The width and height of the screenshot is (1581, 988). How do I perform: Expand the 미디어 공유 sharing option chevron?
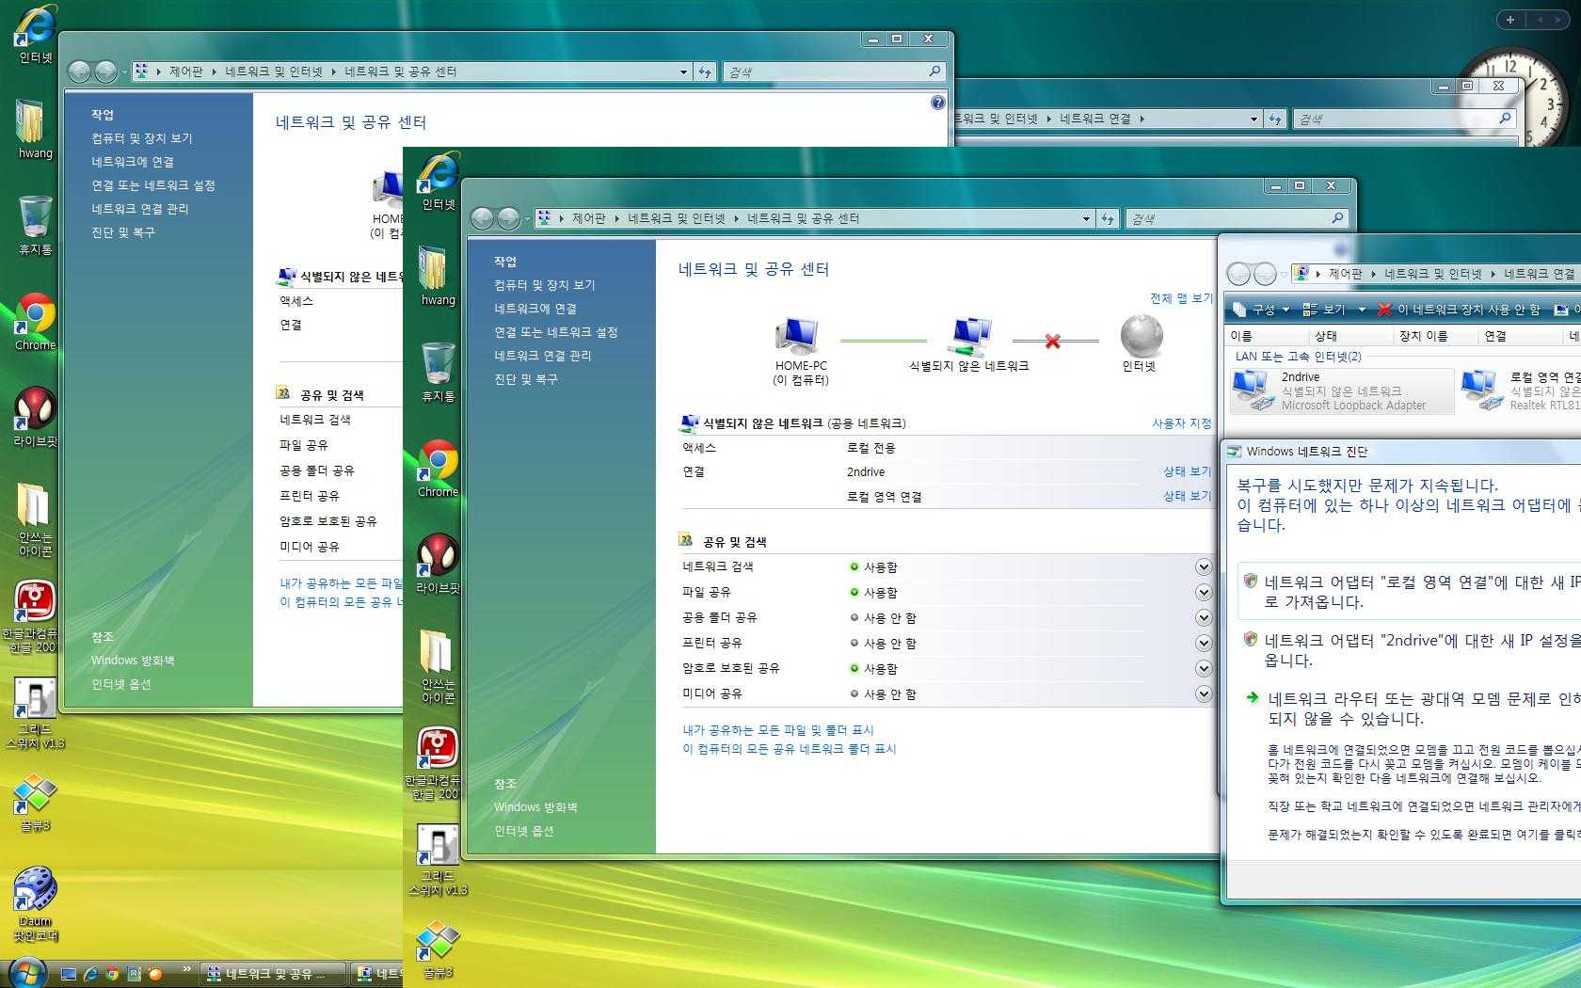pyautogui.click(x=1203, y=693)
